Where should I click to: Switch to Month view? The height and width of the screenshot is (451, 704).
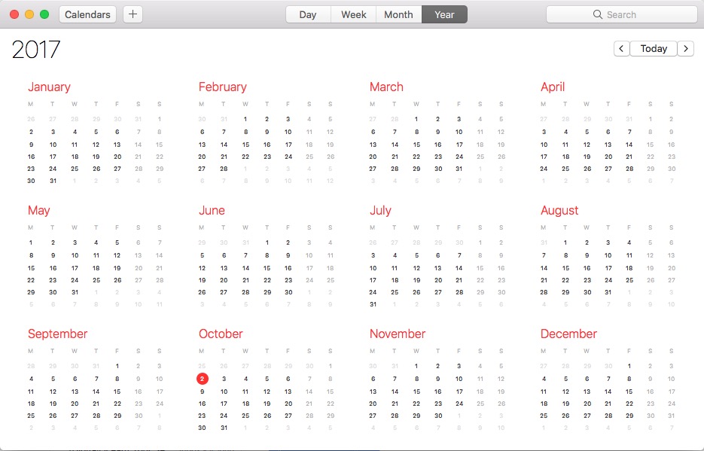(x=398, y=14)
